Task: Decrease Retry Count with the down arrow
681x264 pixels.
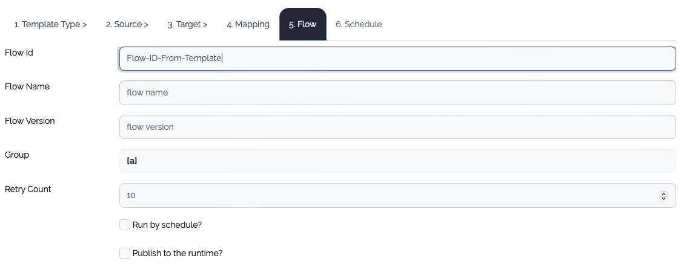Action: pos(663,198)
